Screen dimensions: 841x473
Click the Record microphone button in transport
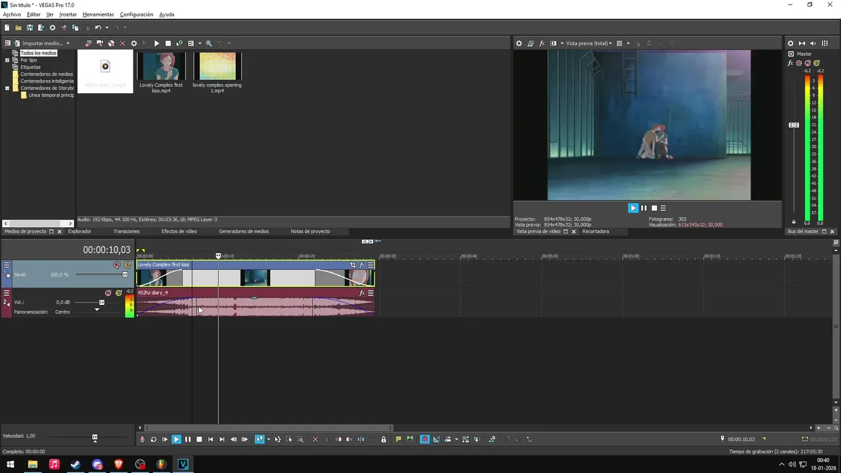142,439
